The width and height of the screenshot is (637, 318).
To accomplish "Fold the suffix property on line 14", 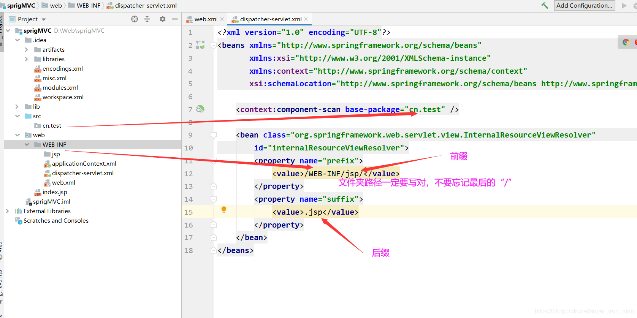I will coord(214,199).
